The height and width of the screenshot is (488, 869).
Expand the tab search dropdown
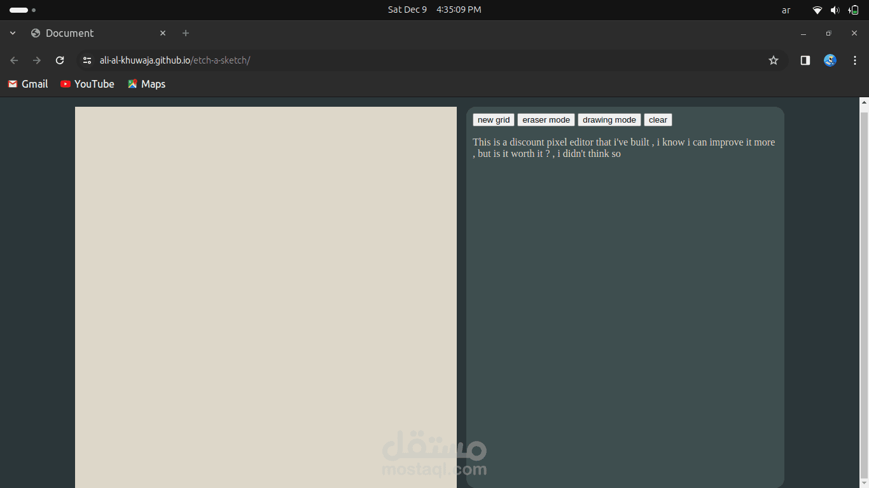click(13, 33)
